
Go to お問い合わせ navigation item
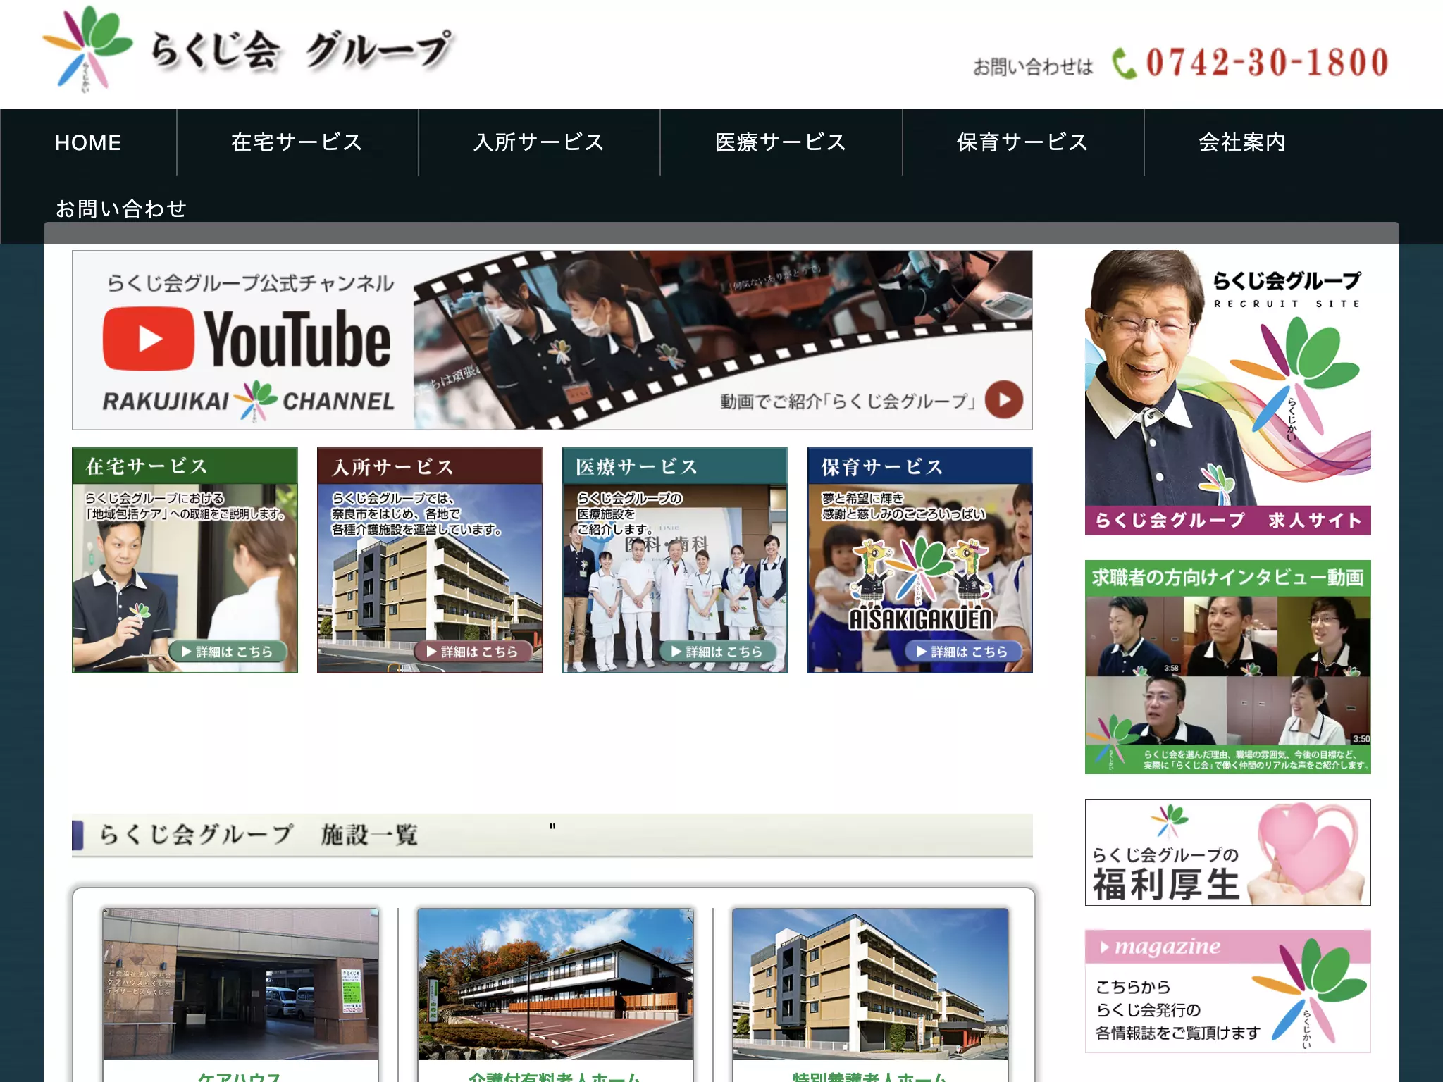coord(121,209)
